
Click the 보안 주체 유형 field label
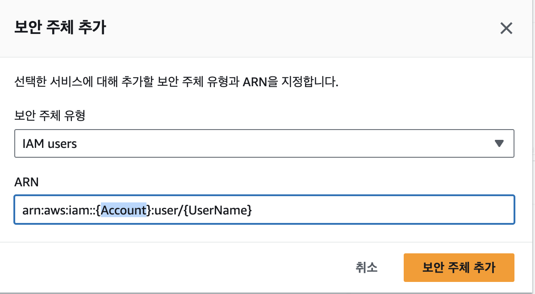pos(50,116)
